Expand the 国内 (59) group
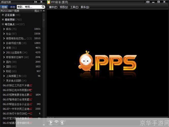169x127 pixels. click(x=4, y=62)
